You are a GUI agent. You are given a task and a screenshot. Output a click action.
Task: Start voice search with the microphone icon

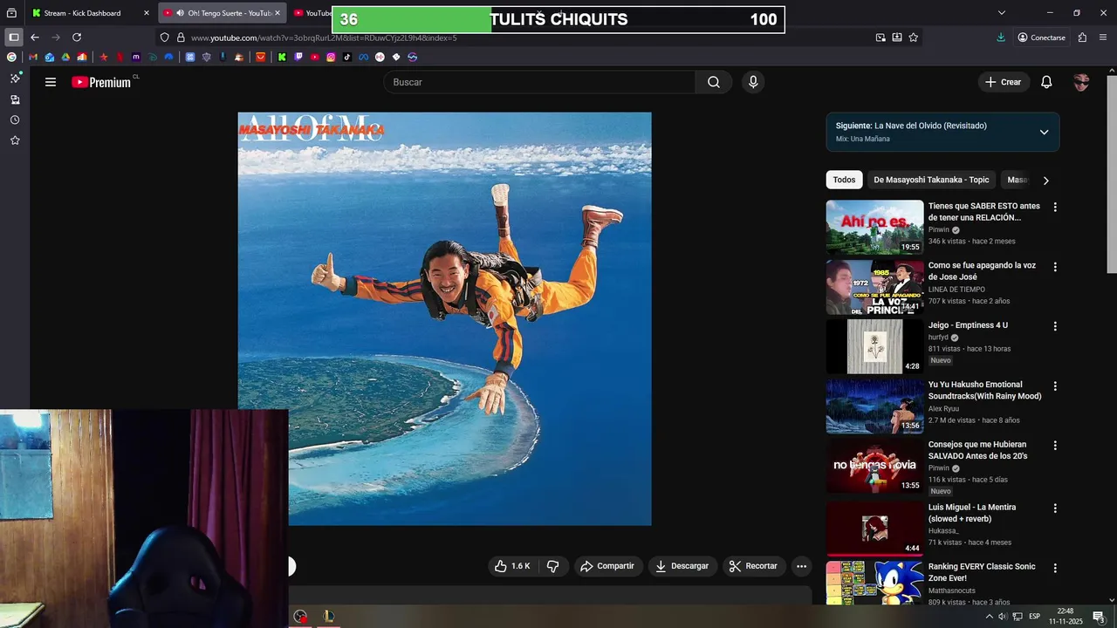click(753, 82)
